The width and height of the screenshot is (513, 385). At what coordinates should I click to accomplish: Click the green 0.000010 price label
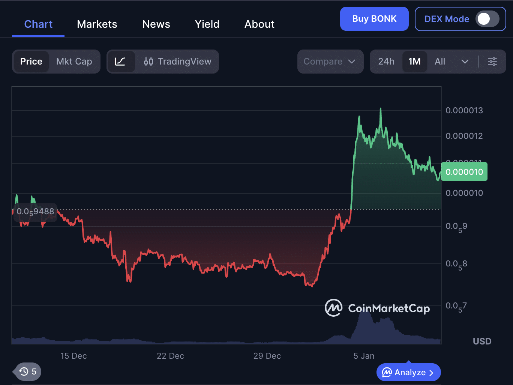(464, 171)
